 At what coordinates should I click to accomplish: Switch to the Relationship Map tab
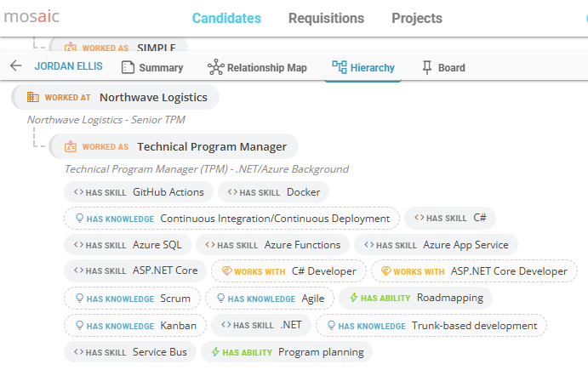pyautogui.click(x=257, y=67)
